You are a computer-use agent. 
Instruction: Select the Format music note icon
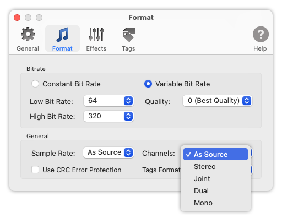pos(62,35)
